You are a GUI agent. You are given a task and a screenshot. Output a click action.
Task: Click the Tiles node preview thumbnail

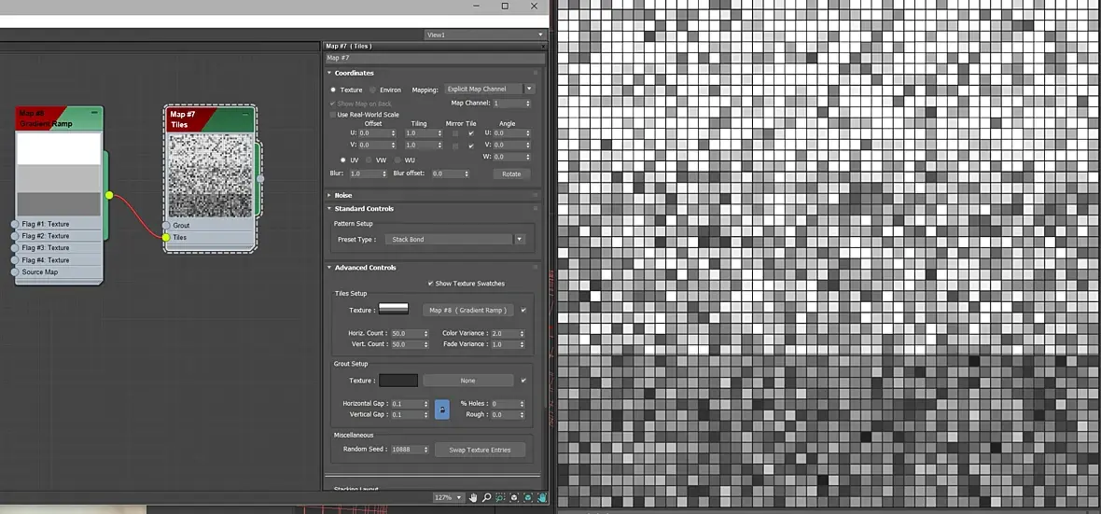coord(211,174)
